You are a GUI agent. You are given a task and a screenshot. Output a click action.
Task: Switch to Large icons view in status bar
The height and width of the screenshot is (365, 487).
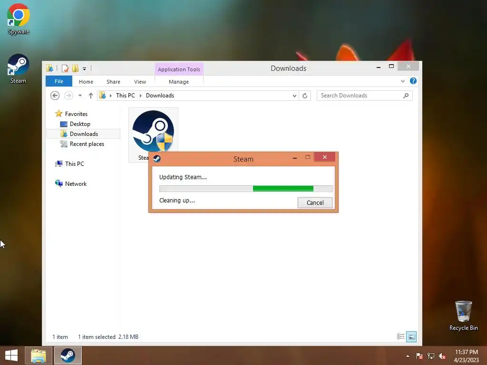coord(411,336)
